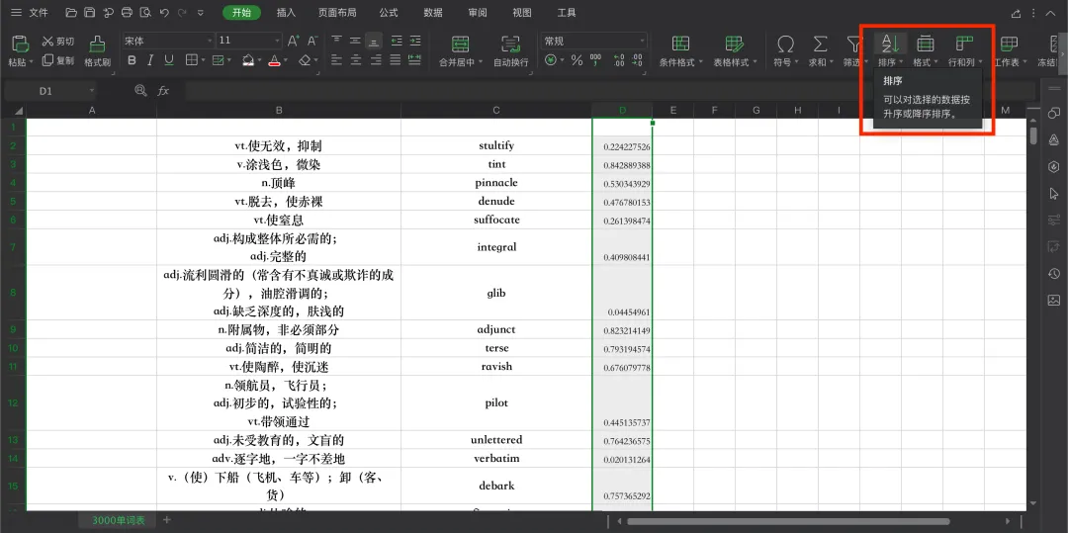Click the Rows and Columns (行和列) button

(x=964, y=51)
